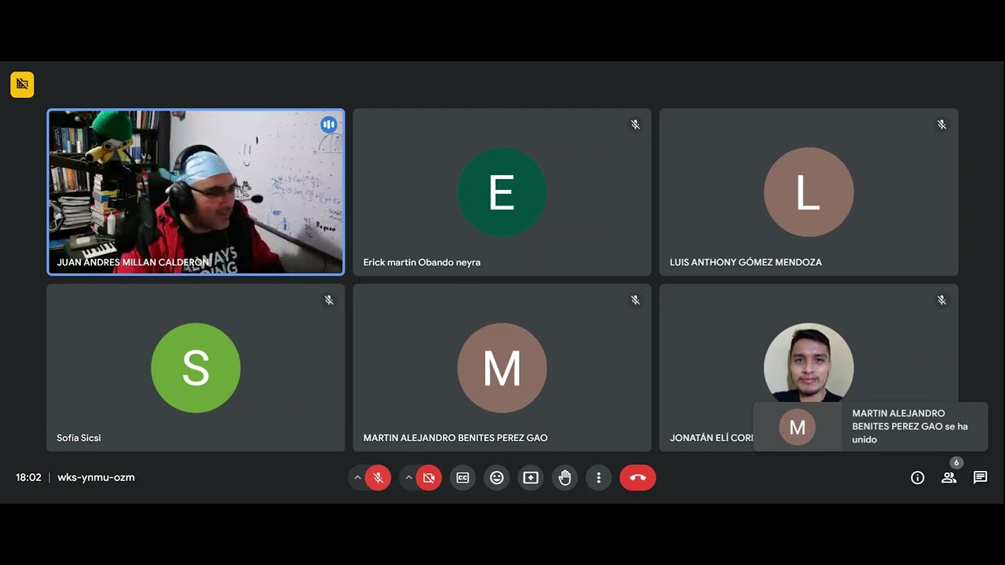
Task: Expand video settings arrow beside camera
Action: [x=408, y=477]
